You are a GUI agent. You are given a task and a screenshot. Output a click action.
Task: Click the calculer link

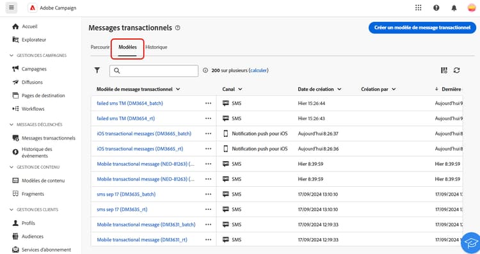(259, 70)
